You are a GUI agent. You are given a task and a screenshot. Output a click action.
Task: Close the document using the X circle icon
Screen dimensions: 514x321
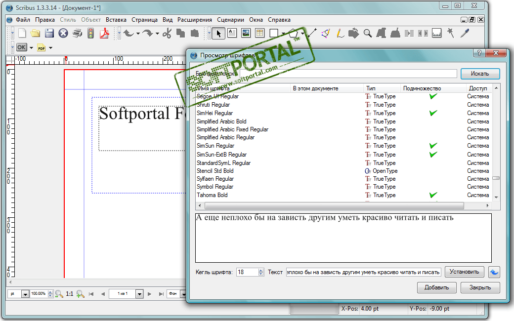click(63, 33)
